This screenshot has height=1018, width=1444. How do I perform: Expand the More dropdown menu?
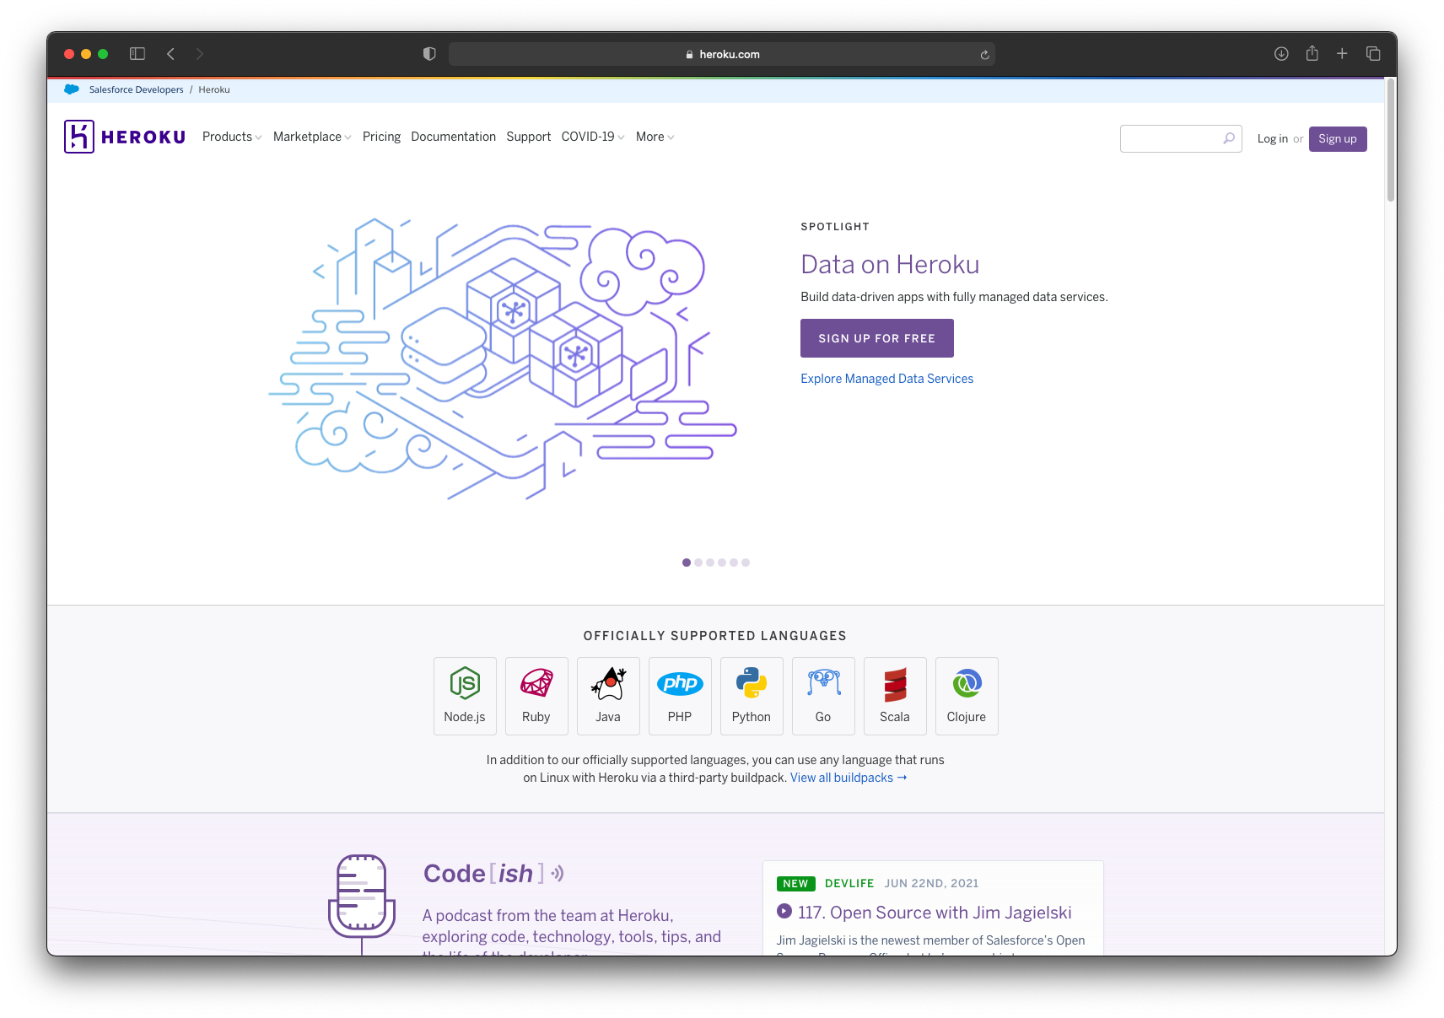coord(655,137)
